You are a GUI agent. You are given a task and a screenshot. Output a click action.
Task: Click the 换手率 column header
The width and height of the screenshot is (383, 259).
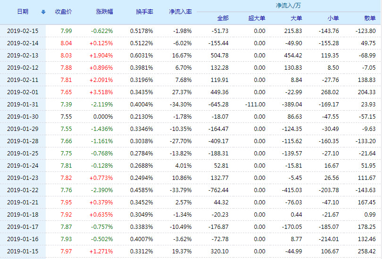click(x=143, y=11)
